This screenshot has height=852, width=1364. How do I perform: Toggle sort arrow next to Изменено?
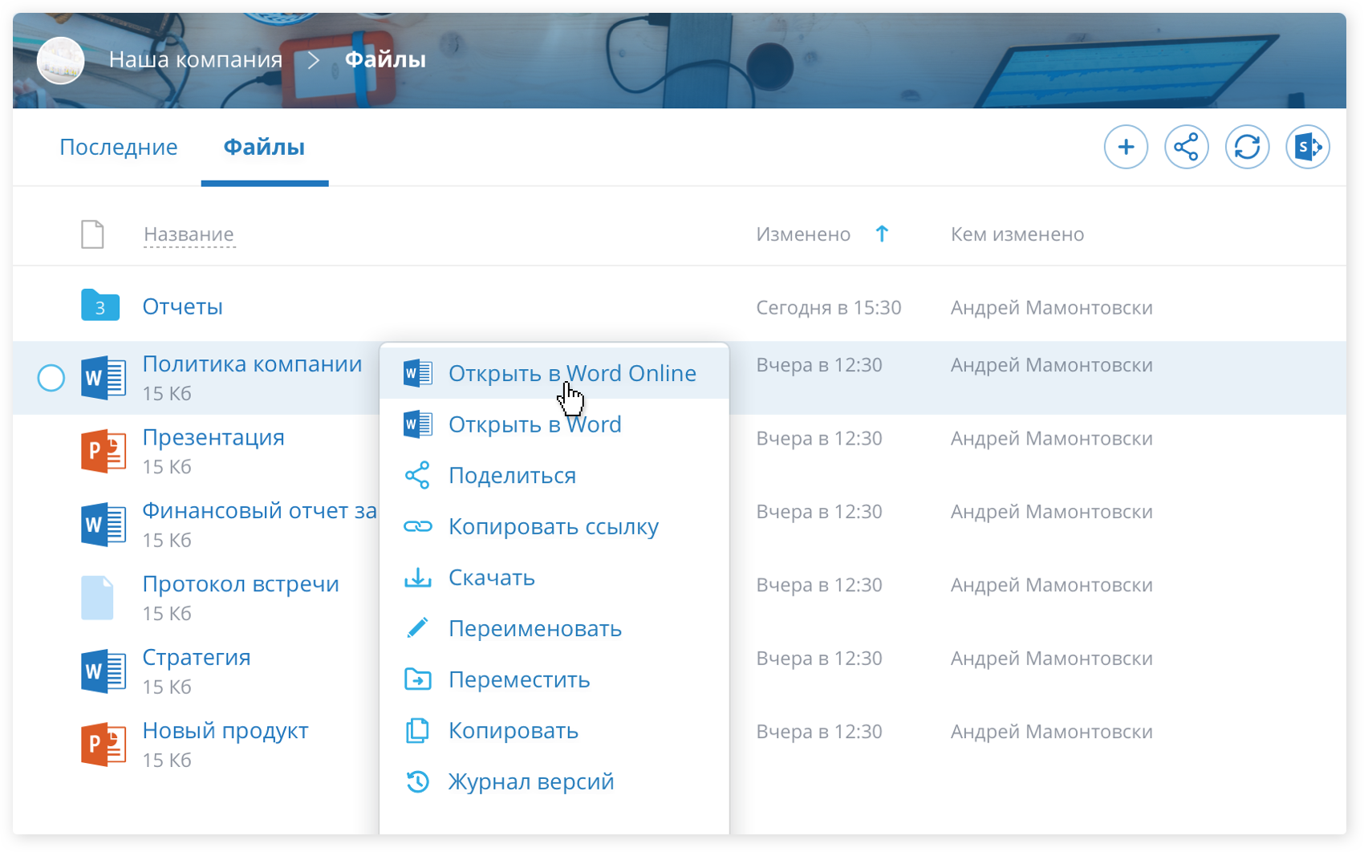click(x=882, y=233)
